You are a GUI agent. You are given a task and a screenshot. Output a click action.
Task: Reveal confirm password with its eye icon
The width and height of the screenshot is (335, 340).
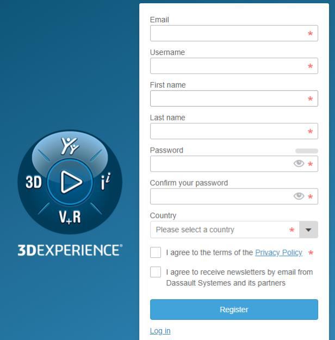pos(299,196)
